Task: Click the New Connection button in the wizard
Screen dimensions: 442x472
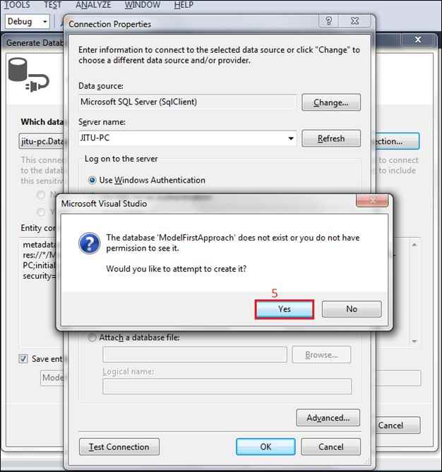Action: (397, 141)
